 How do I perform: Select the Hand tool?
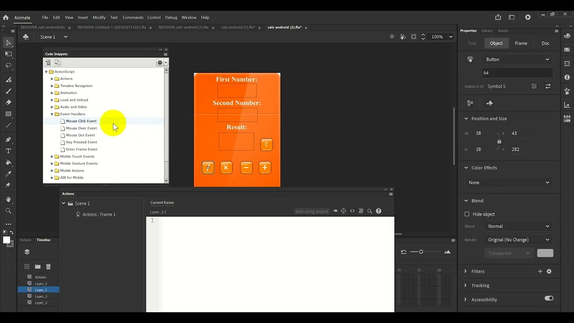pyautogui.click(x=8, y=199)
